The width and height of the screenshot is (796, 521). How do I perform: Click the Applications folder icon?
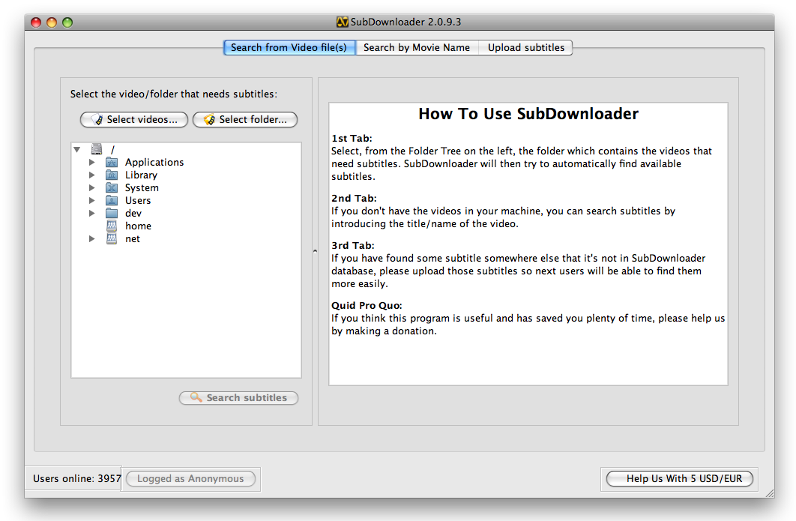coord(112,163)
